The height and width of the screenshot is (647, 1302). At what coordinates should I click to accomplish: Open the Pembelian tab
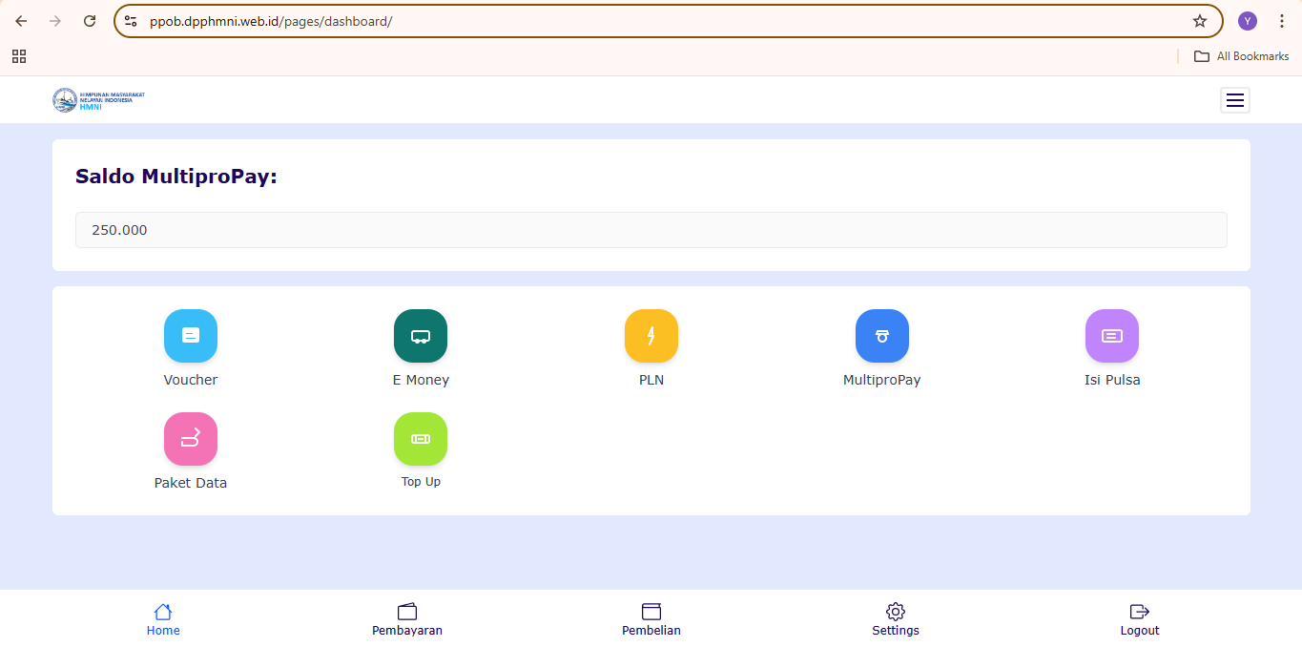pos(651,619)
